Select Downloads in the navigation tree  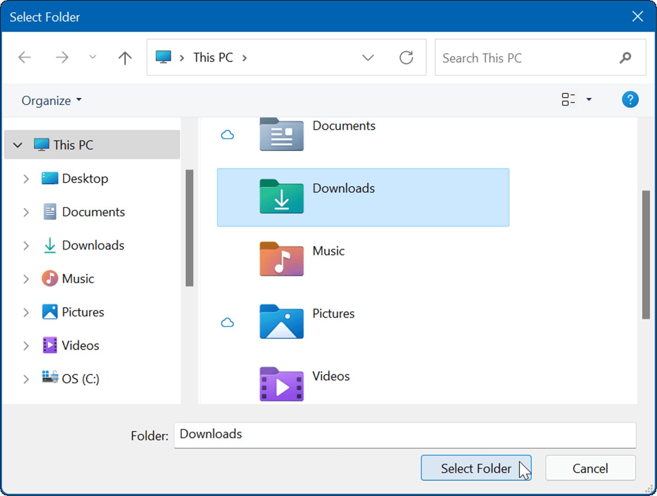click(x=93, y=245)
